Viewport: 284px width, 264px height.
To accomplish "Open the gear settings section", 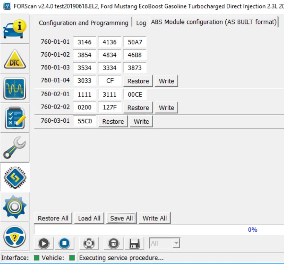I will [x=15, y=207].
